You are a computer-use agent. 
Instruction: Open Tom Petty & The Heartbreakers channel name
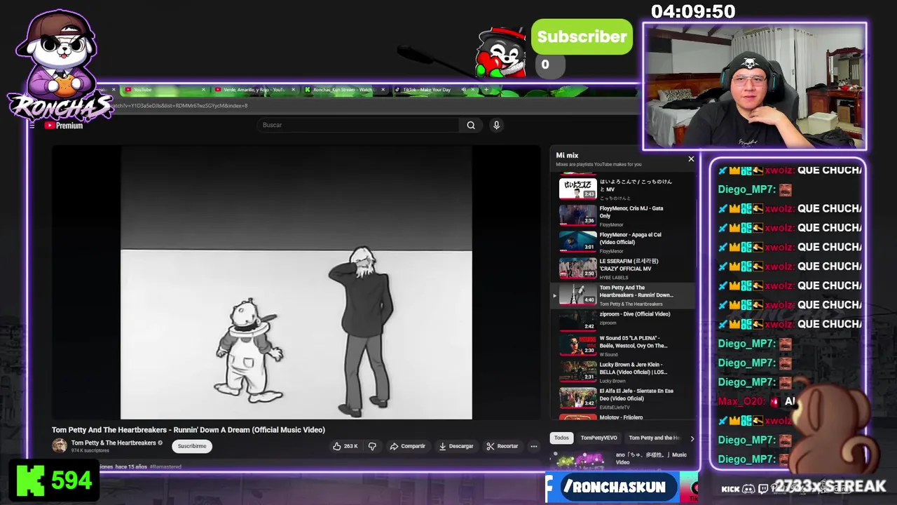(114, 443)
